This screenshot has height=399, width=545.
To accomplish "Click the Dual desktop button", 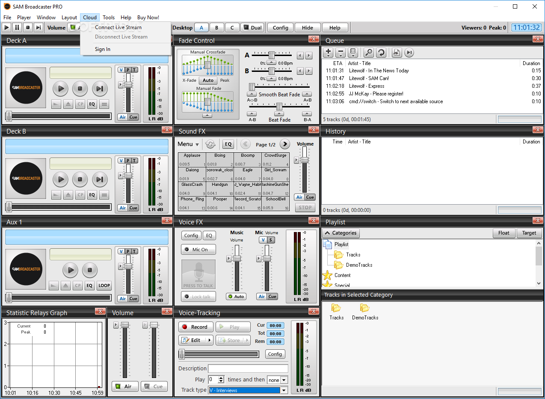I will 252,28.
